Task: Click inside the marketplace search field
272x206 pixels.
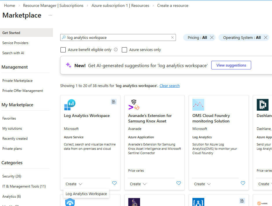Action: pos(116,37)
